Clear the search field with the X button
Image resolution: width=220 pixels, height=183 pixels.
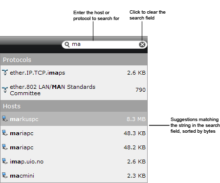142,44
